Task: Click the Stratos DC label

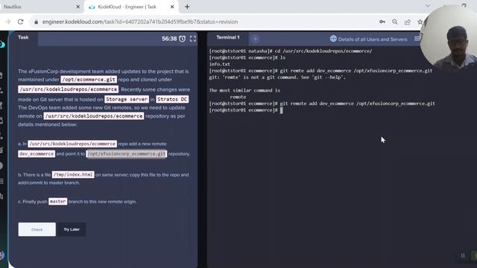Action: pyautogui.click(x=172, y=99)
